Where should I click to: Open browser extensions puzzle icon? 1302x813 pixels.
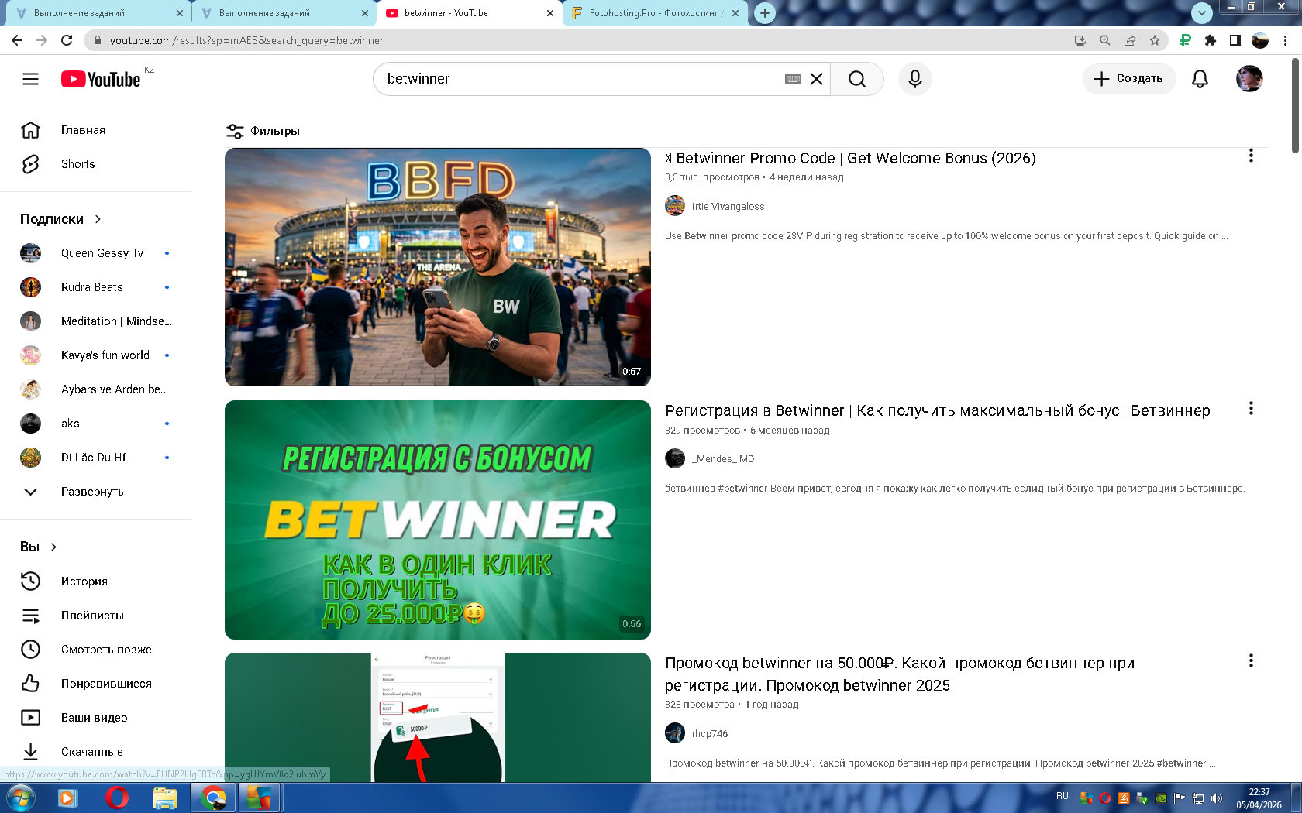point(1211,40)
